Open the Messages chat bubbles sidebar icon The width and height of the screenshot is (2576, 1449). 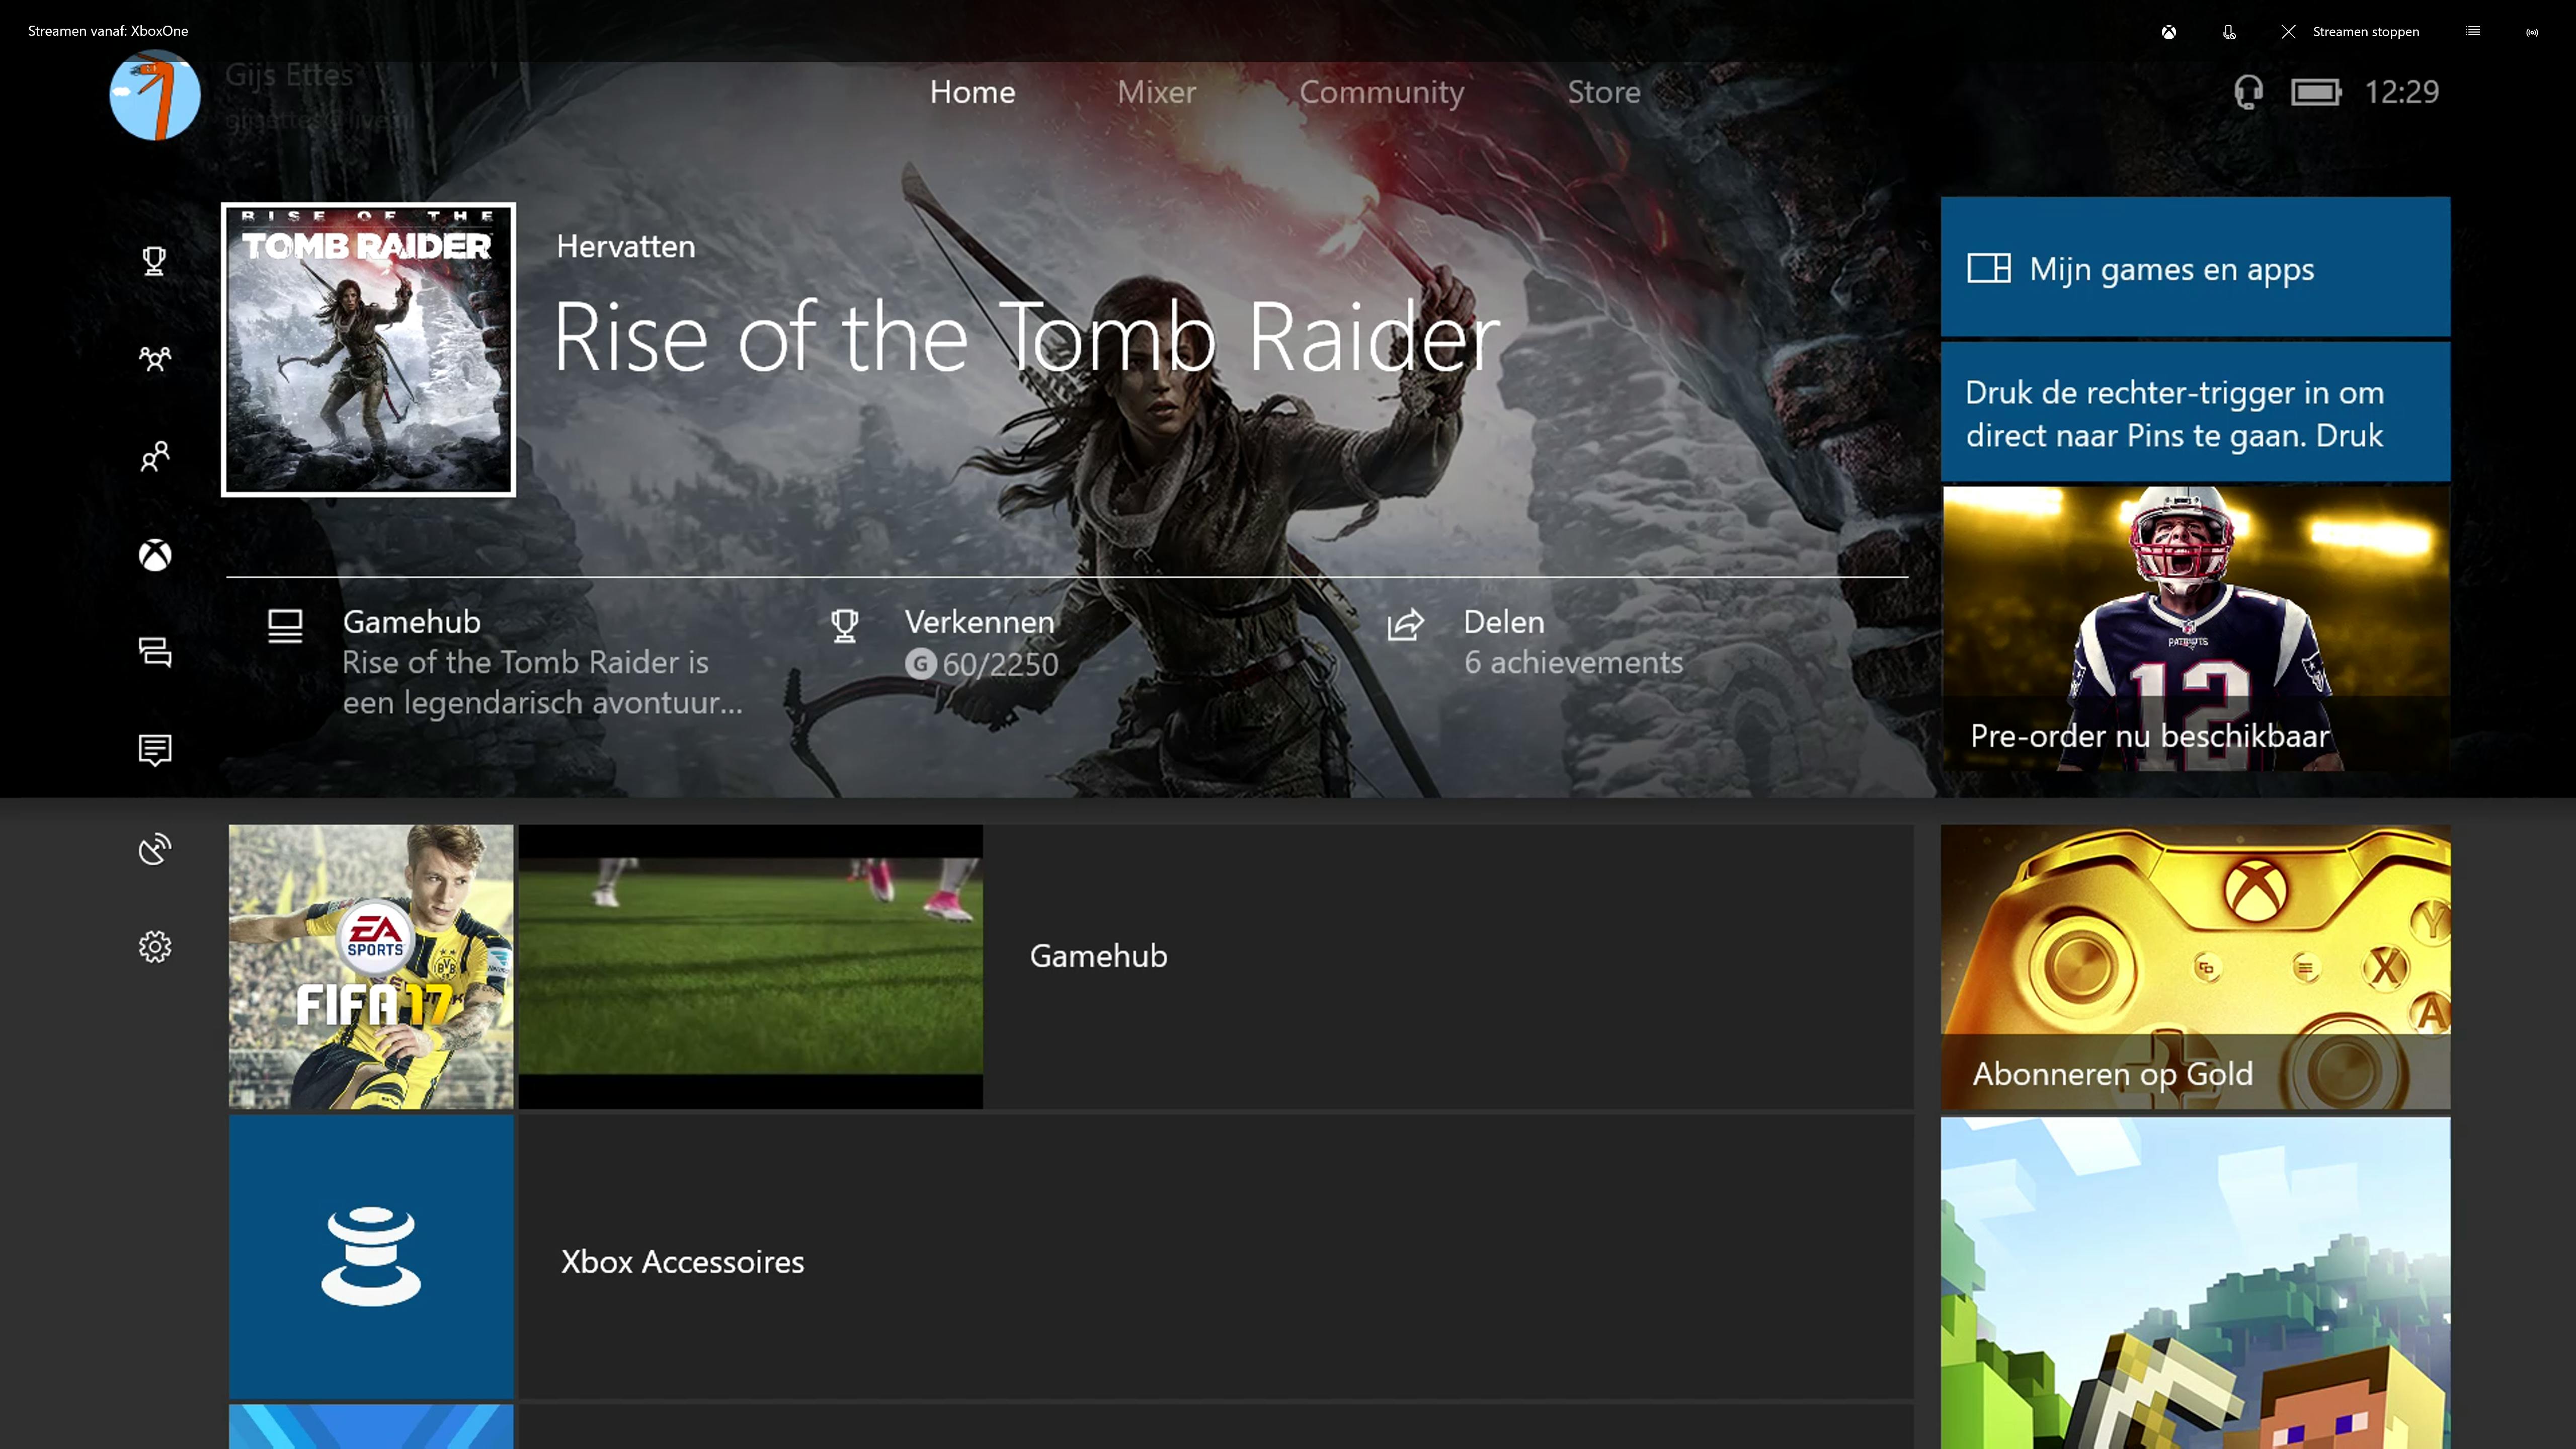(x=155, y=652)
